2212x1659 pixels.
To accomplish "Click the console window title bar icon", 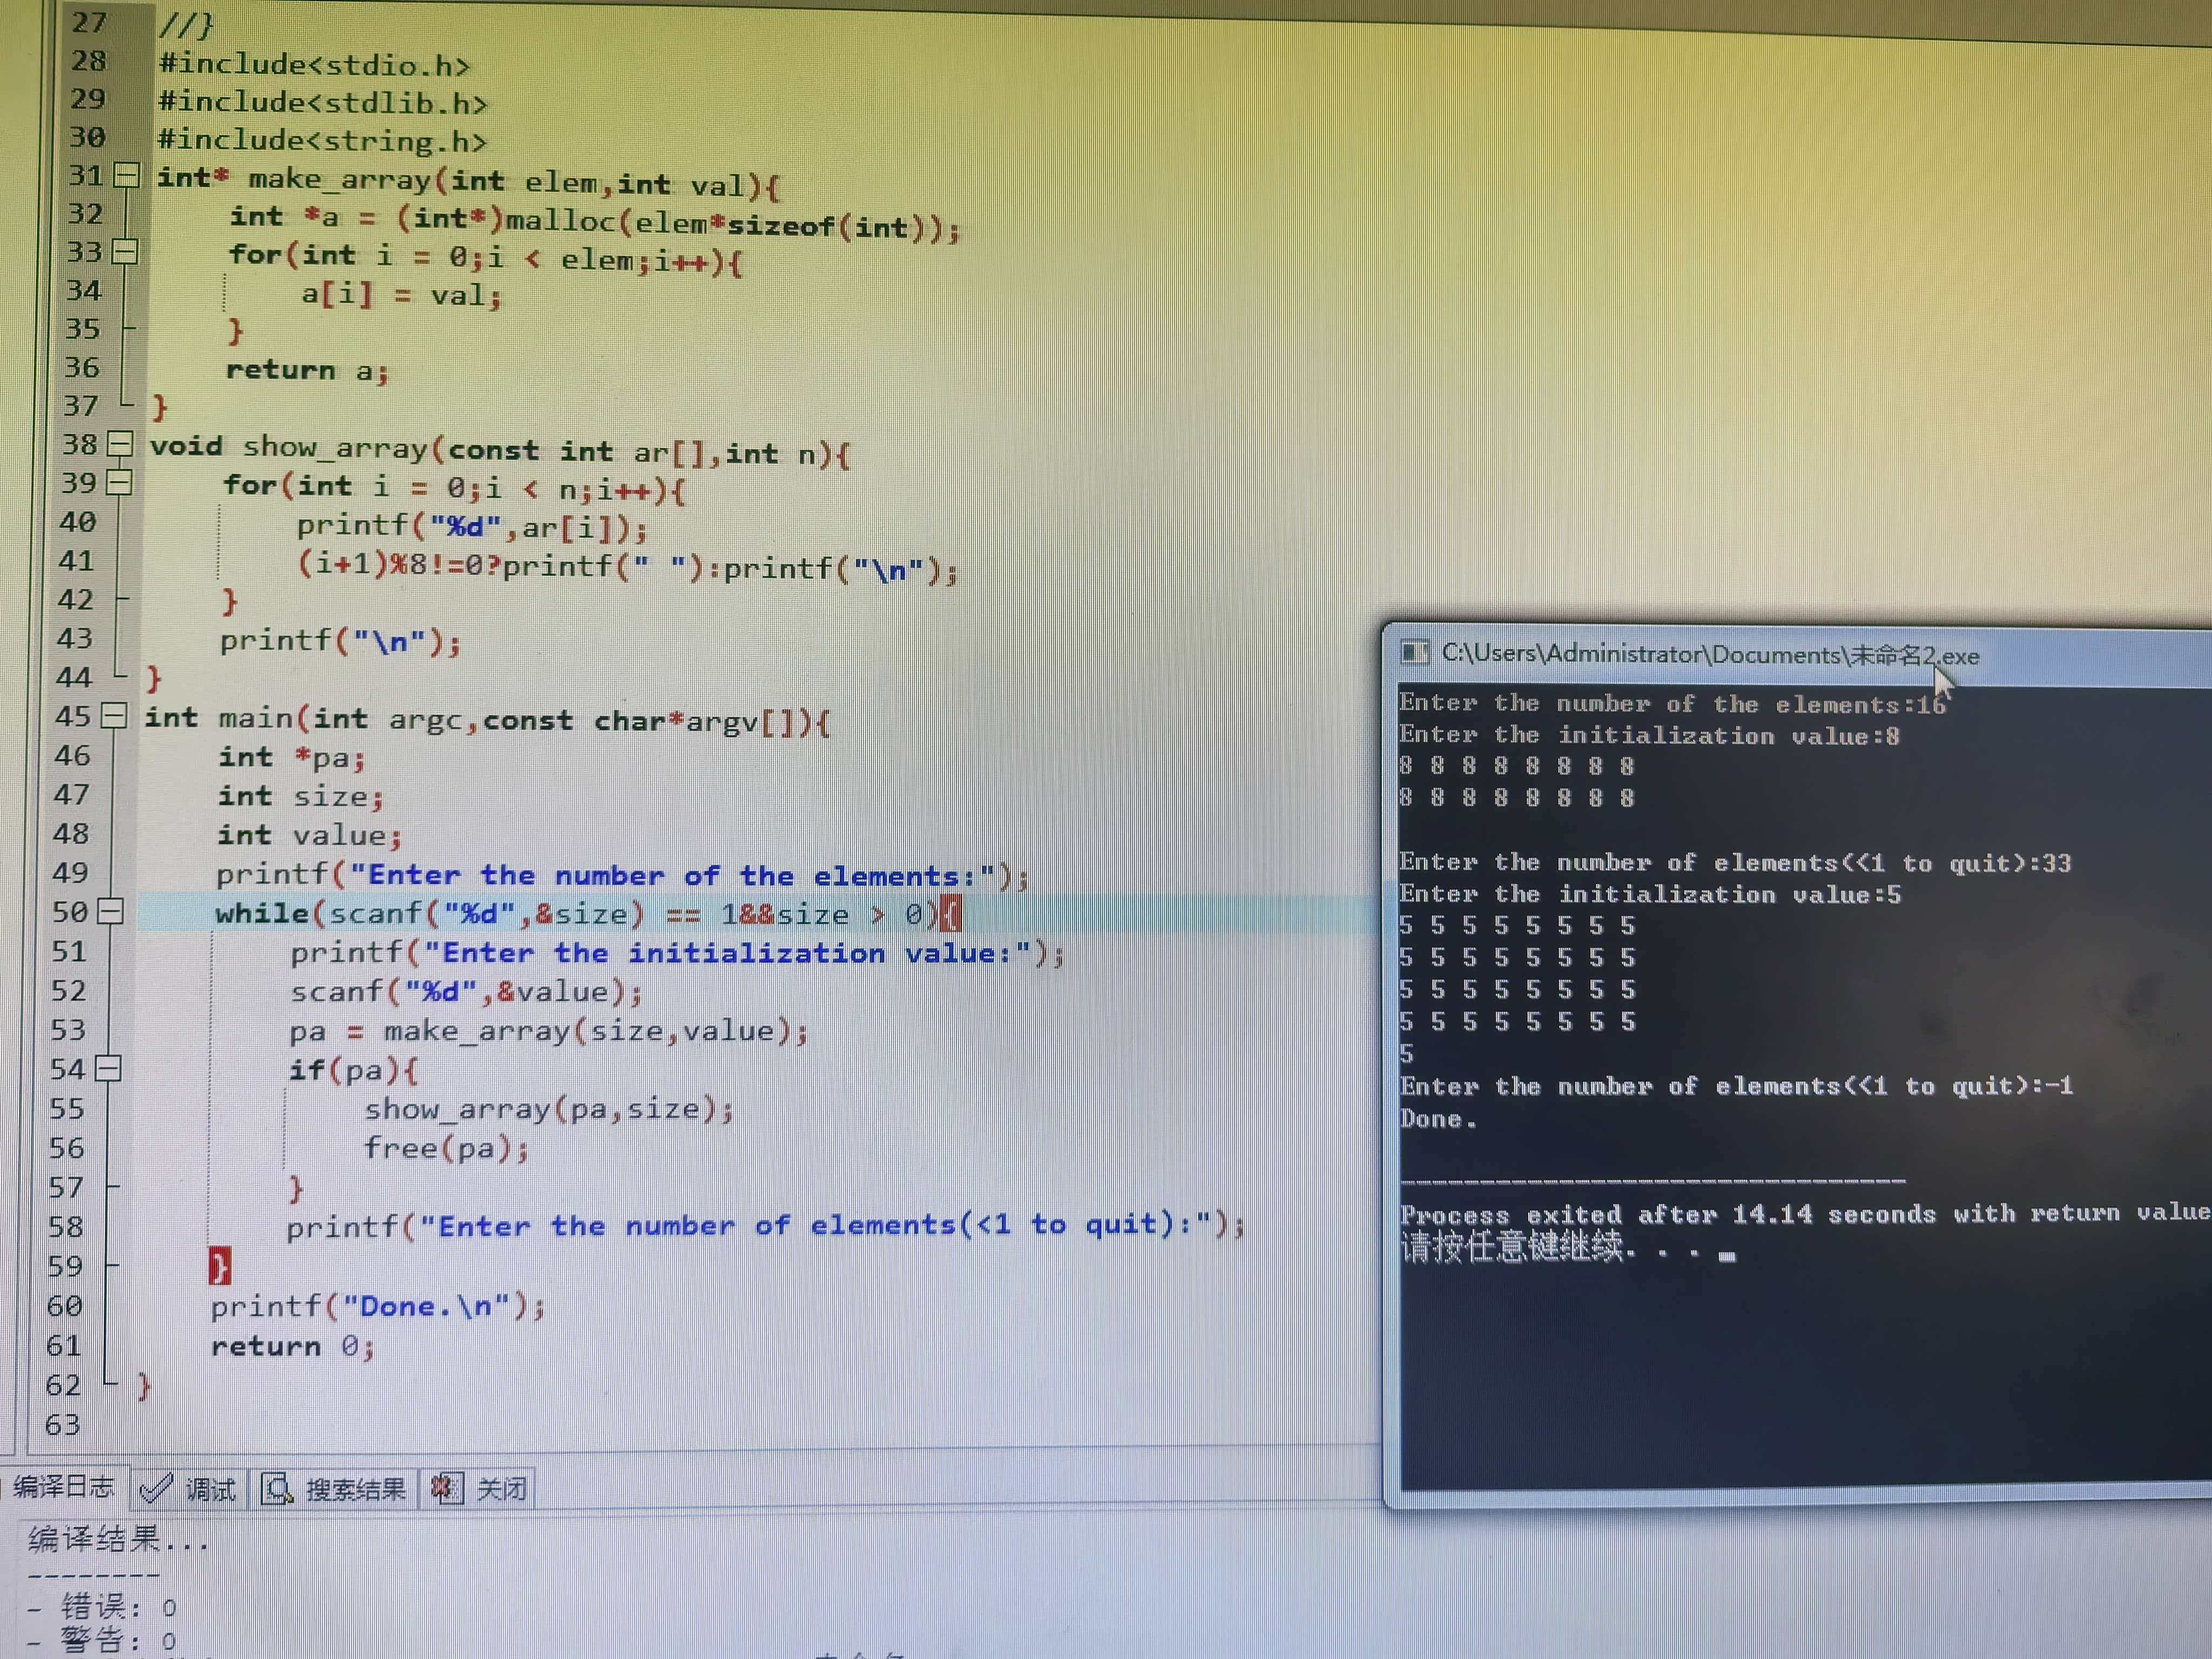I will [x=1414, y=653].
